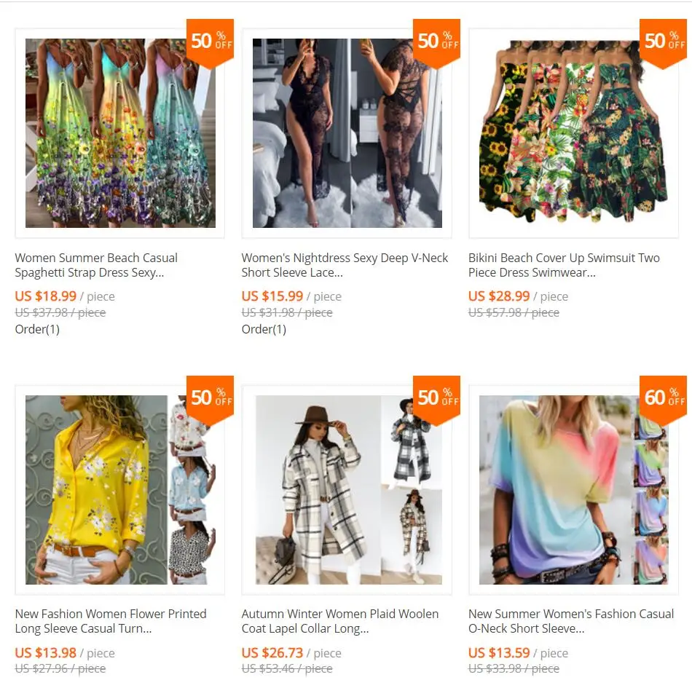Open the yellow flower printed shirt image
The width and height of the screenshot is (692, 680).
tap(120, 490)
